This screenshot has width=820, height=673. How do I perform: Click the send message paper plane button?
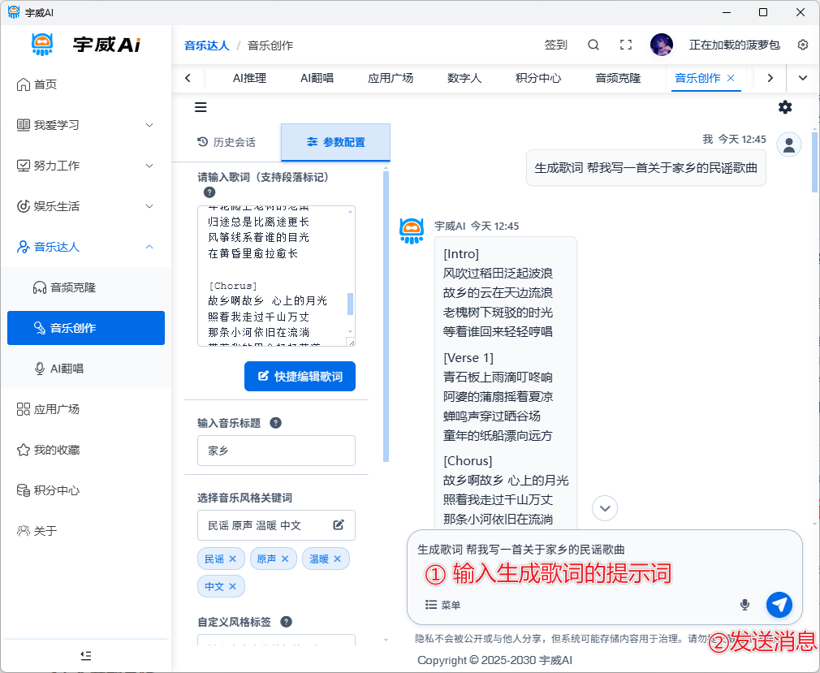coord(779,604)
